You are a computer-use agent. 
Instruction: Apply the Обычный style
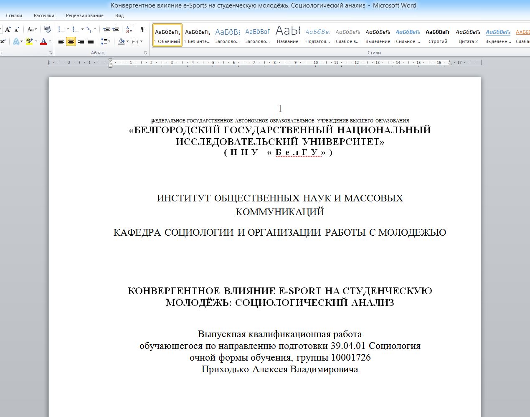167,35
